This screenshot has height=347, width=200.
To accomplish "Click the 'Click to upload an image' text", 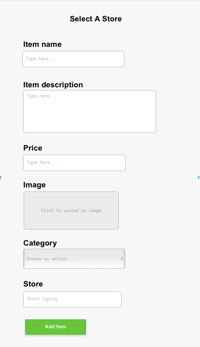I will (x=71, y=211).
